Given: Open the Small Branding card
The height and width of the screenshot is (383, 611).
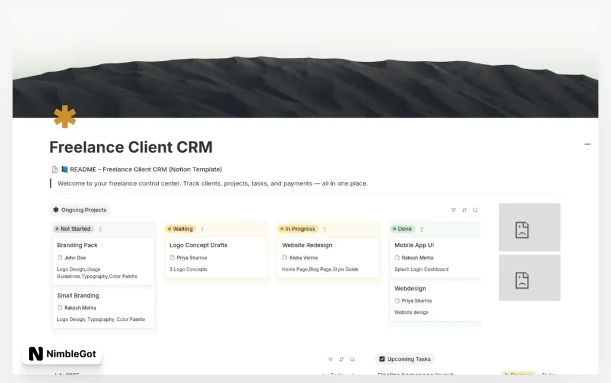Looking at the screenshot, I should point(103,308).
